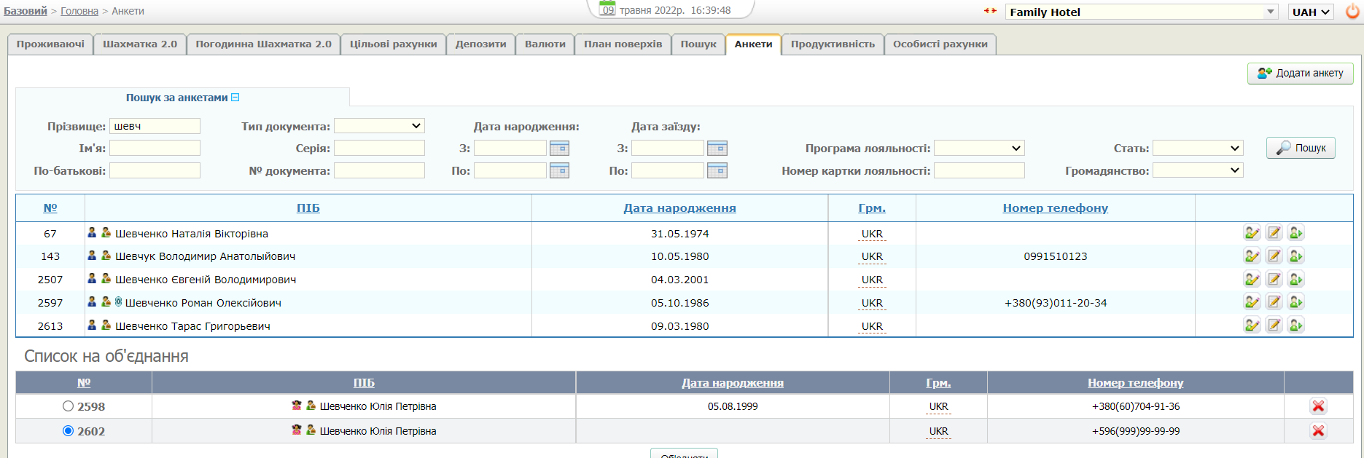
Task: Switch to the 'Шахматка 2.0' tab
Action: 140,44
